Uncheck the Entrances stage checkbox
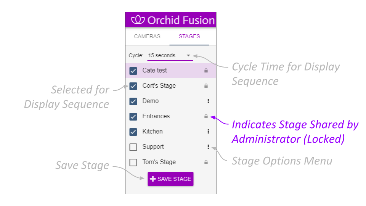Image resolution: width=366 pixels, height=206 pixels. tap(133, 116)
